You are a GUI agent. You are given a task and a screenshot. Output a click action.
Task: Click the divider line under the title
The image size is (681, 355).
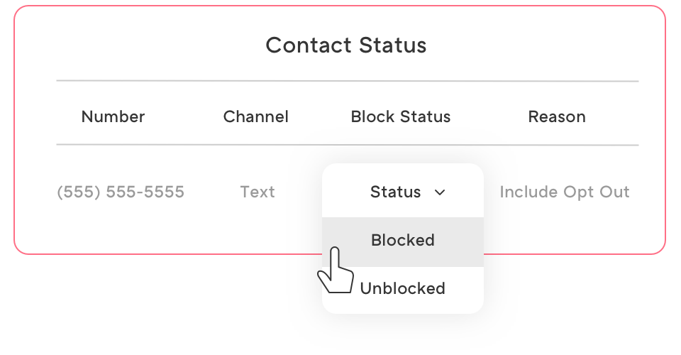[348, 81]
